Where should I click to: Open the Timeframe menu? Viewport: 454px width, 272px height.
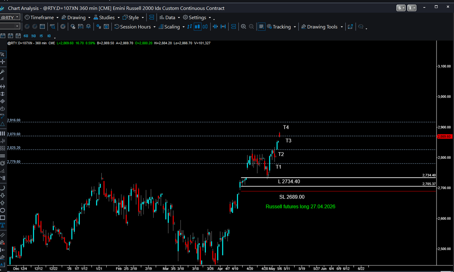(x=39, y=17)
